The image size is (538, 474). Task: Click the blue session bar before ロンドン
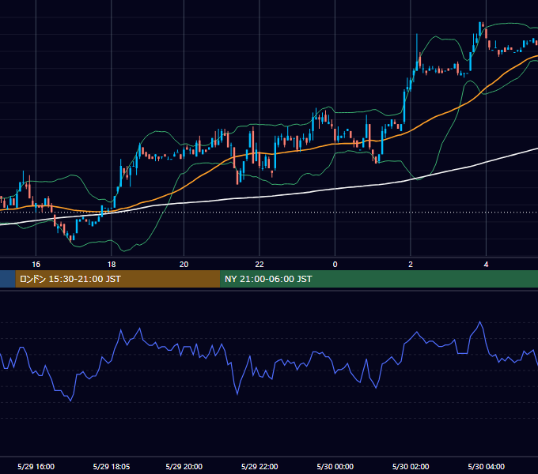8,279
